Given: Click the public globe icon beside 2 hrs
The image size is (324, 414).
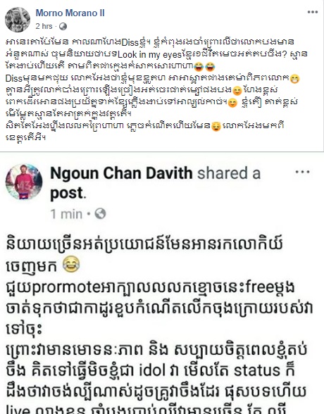Looking at the screenshot, I should tap(63, 27).
